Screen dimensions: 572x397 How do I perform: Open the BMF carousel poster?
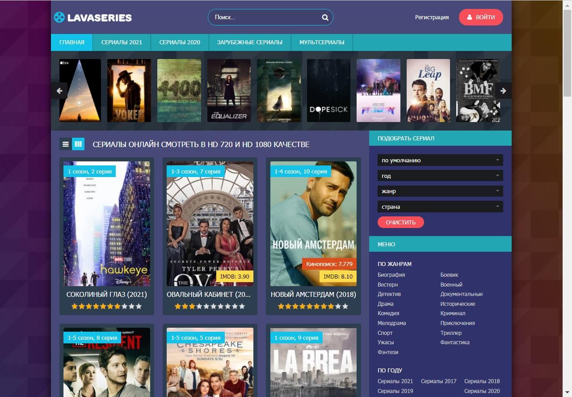(478, 91)
